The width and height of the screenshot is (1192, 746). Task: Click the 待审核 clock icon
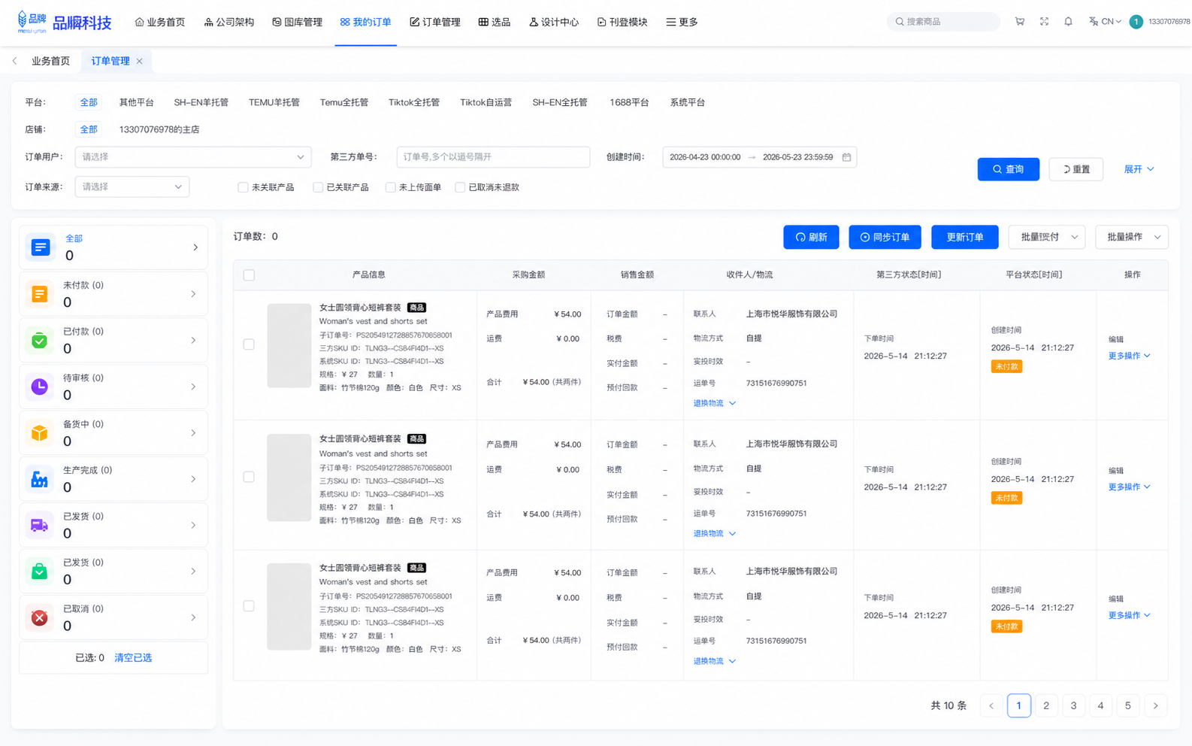coord(40,387)
